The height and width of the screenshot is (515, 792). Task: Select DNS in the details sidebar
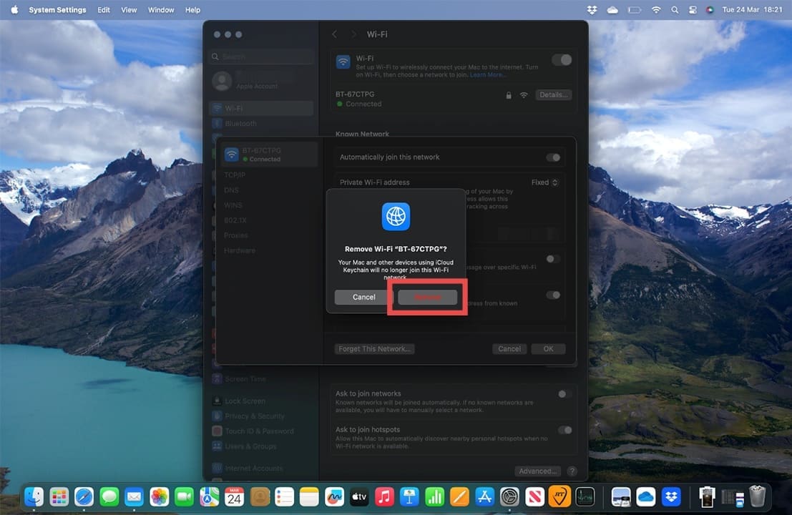231,190
